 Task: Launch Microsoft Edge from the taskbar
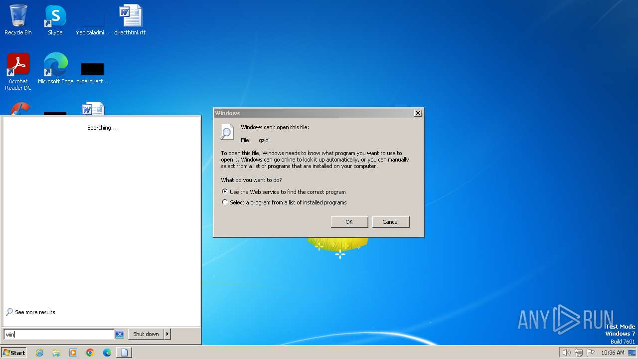coord(107,353)
